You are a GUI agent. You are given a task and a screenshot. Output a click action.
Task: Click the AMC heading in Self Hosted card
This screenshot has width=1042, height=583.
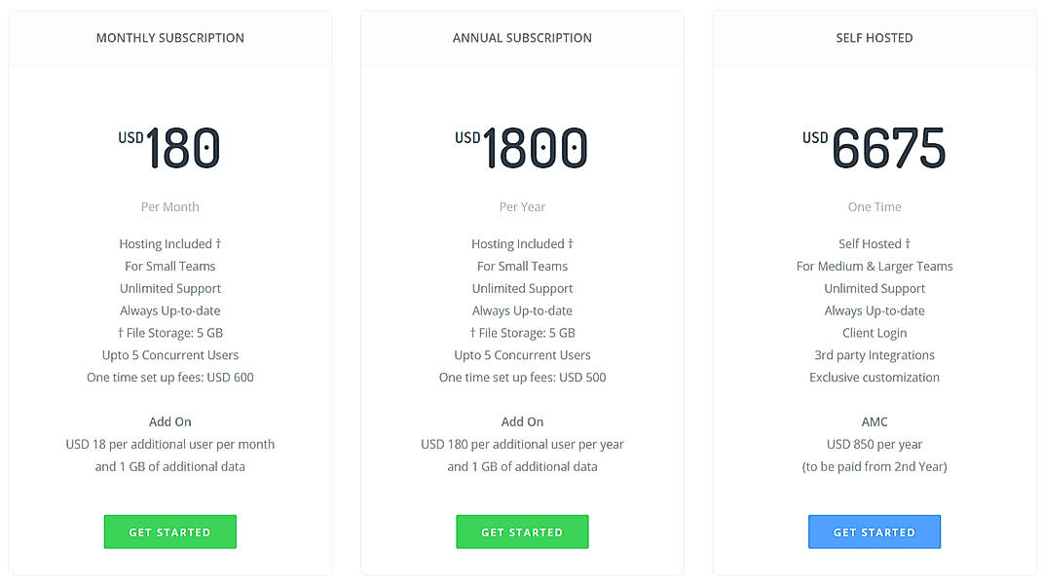(x=874, y=421)
